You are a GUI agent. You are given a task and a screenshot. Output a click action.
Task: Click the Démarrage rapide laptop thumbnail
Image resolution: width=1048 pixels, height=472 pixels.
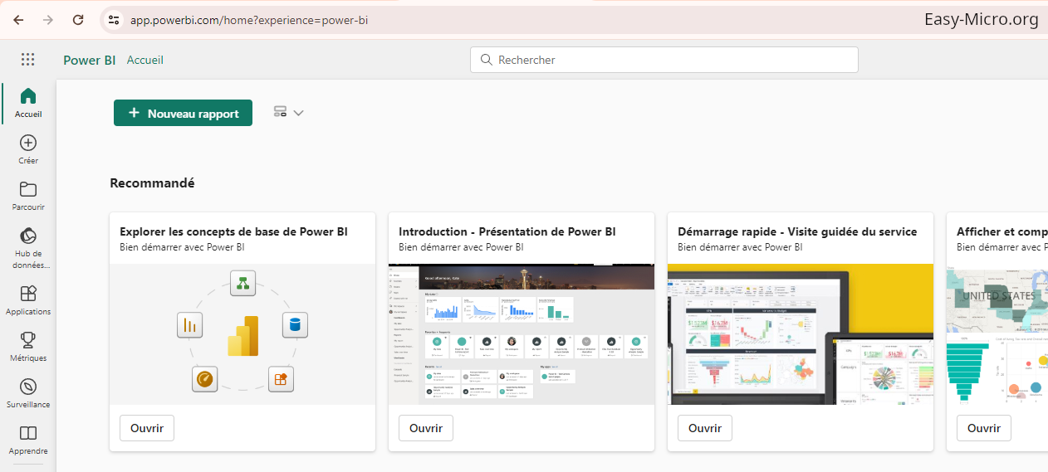point(801,334)
